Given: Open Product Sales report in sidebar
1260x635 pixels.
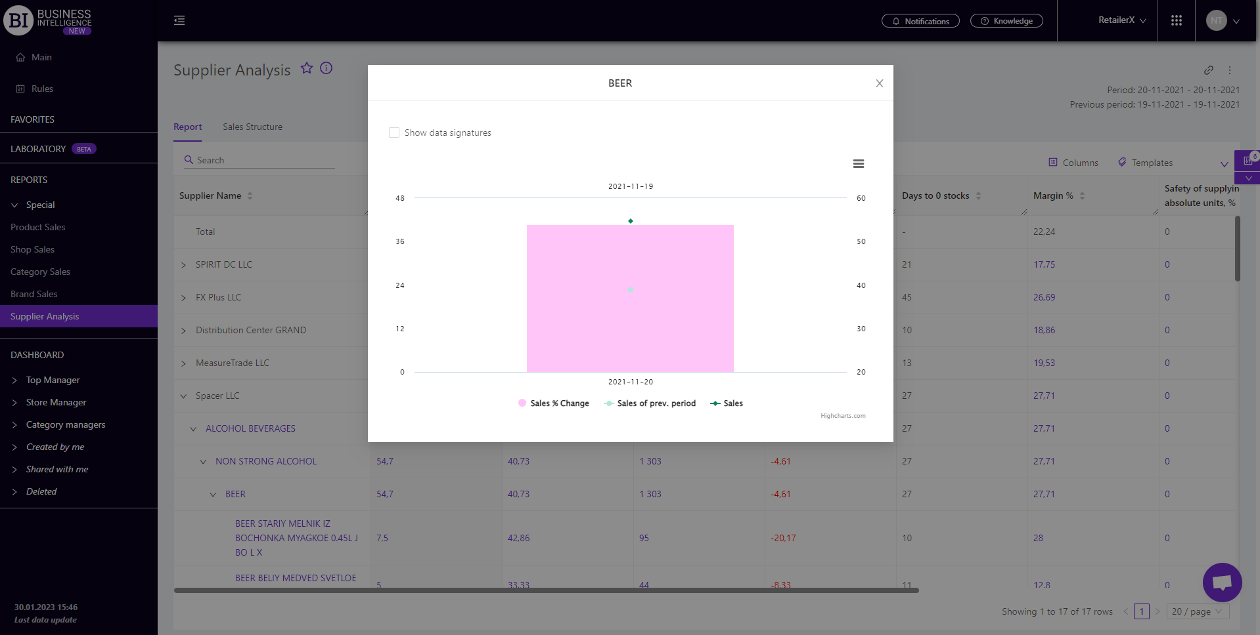Looking at the screenshot, I should tap(38, 227).
